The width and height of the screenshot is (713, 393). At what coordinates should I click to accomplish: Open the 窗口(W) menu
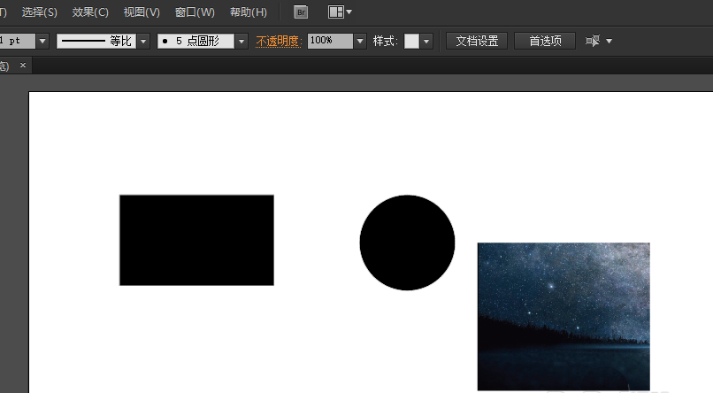195,12
